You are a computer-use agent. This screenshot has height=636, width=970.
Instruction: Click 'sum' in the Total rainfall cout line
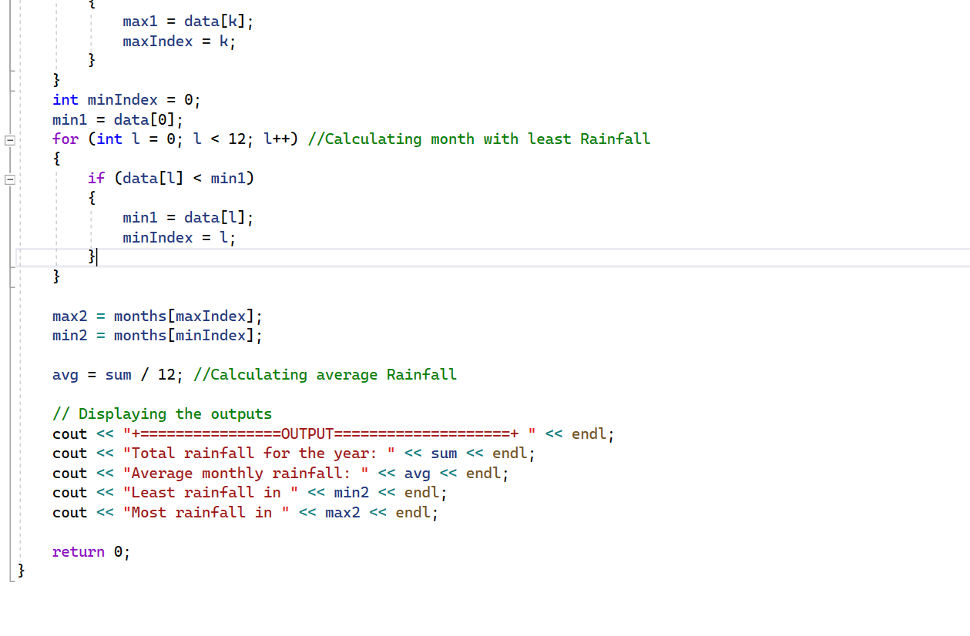coord(444,454)
